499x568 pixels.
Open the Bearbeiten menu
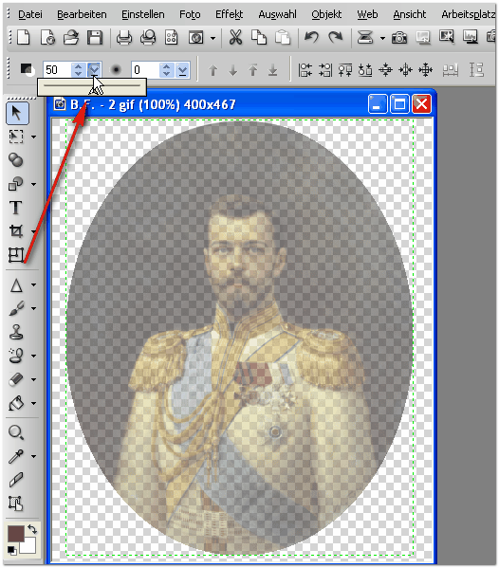click(82, 14)
